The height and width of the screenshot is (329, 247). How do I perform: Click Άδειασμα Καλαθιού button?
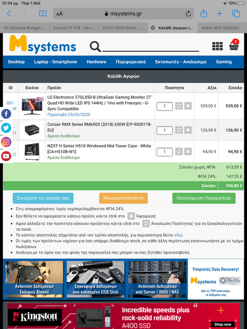pos(123,198)
